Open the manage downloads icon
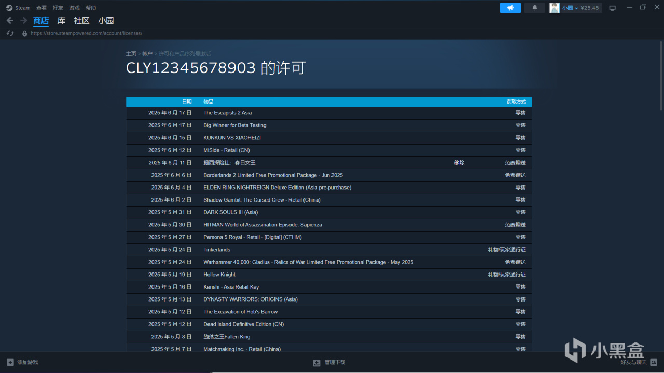This screenshot has height=373, width=664. [x=317, y=362]
